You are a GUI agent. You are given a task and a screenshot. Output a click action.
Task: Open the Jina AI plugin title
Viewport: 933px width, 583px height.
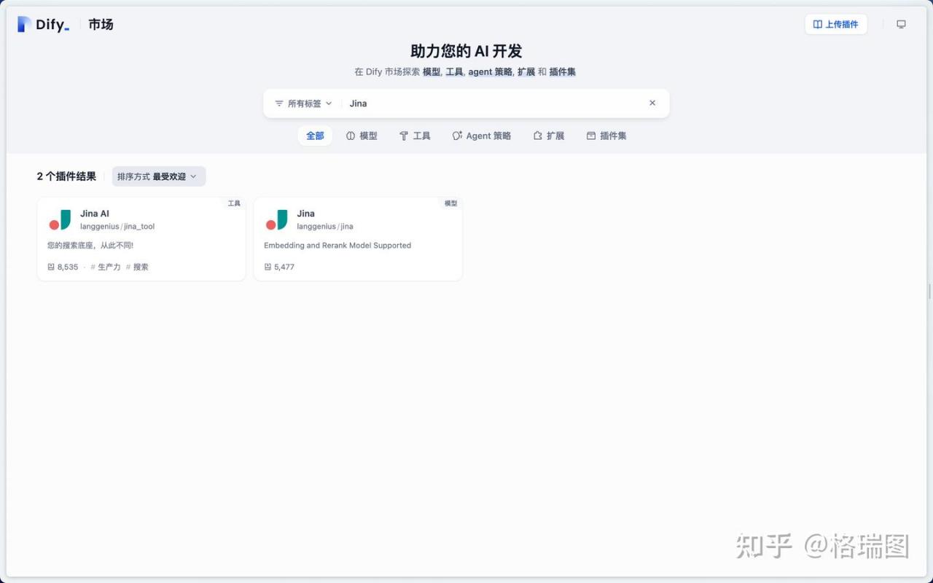95,214
